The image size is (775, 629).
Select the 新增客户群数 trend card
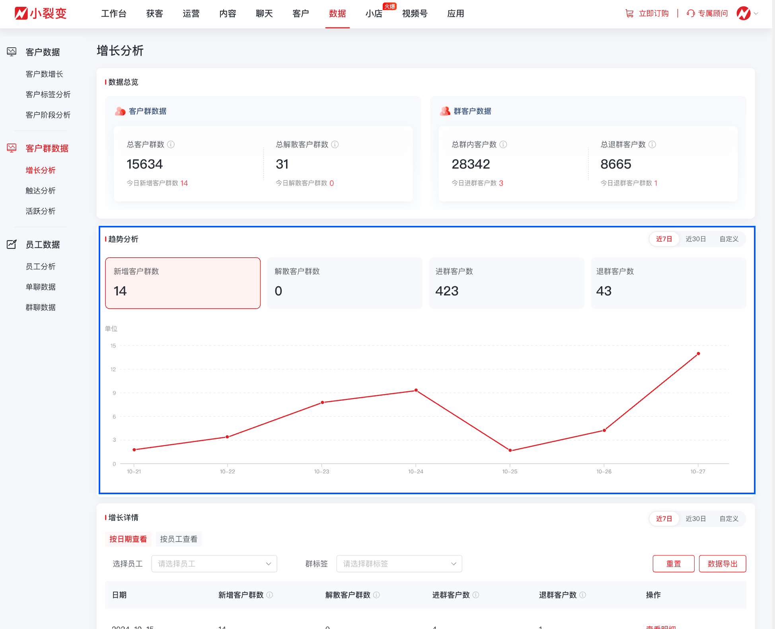point(183,283)
